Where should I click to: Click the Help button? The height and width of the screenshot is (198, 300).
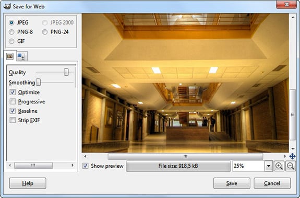(28, 183)
